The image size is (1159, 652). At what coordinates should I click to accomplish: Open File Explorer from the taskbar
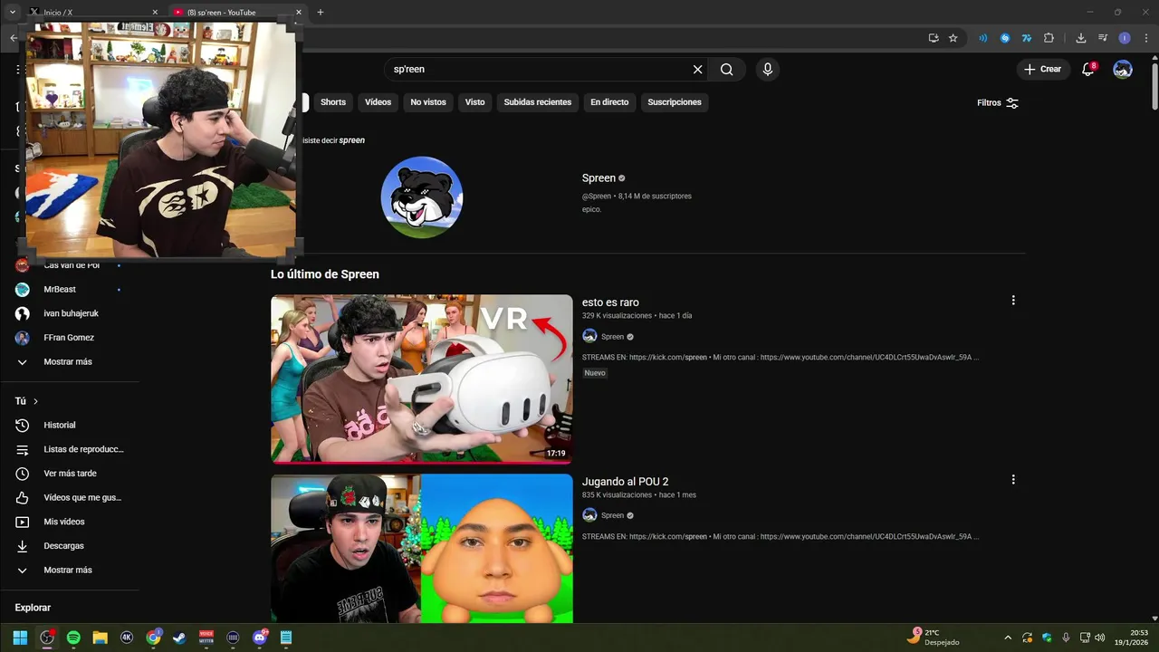pyautogui.click(x=100, y=638)
